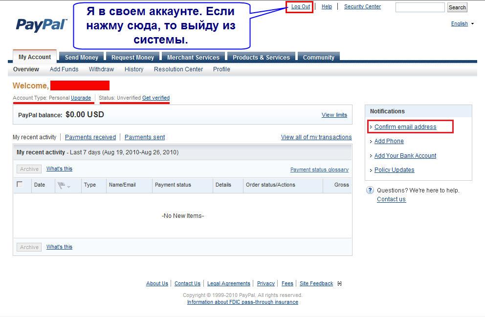Open Resolution Center submenu item
485x317 pixels.
pyautogui.click(x=178, y=69)
